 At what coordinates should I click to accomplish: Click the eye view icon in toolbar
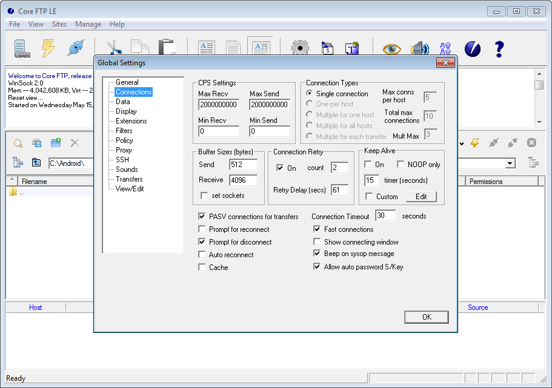[392, 49]
